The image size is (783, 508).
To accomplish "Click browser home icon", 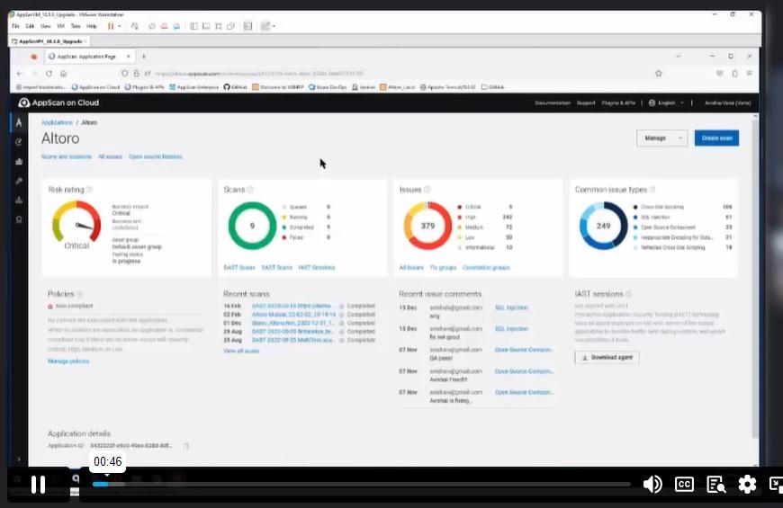I will [x=63, y=74].
